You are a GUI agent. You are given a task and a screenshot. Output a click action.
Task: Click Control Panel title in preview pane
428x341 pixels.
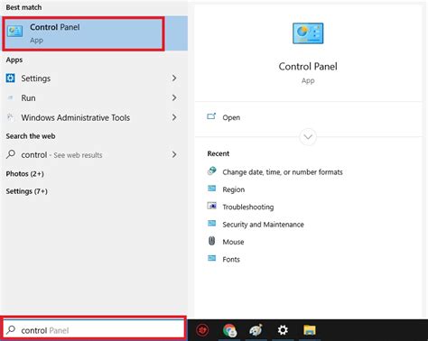tap(308, 67)
